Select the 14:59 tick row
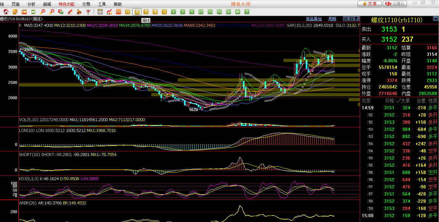Image resolution: width=439 pixels, height=222 pixels. pos(399,108)
